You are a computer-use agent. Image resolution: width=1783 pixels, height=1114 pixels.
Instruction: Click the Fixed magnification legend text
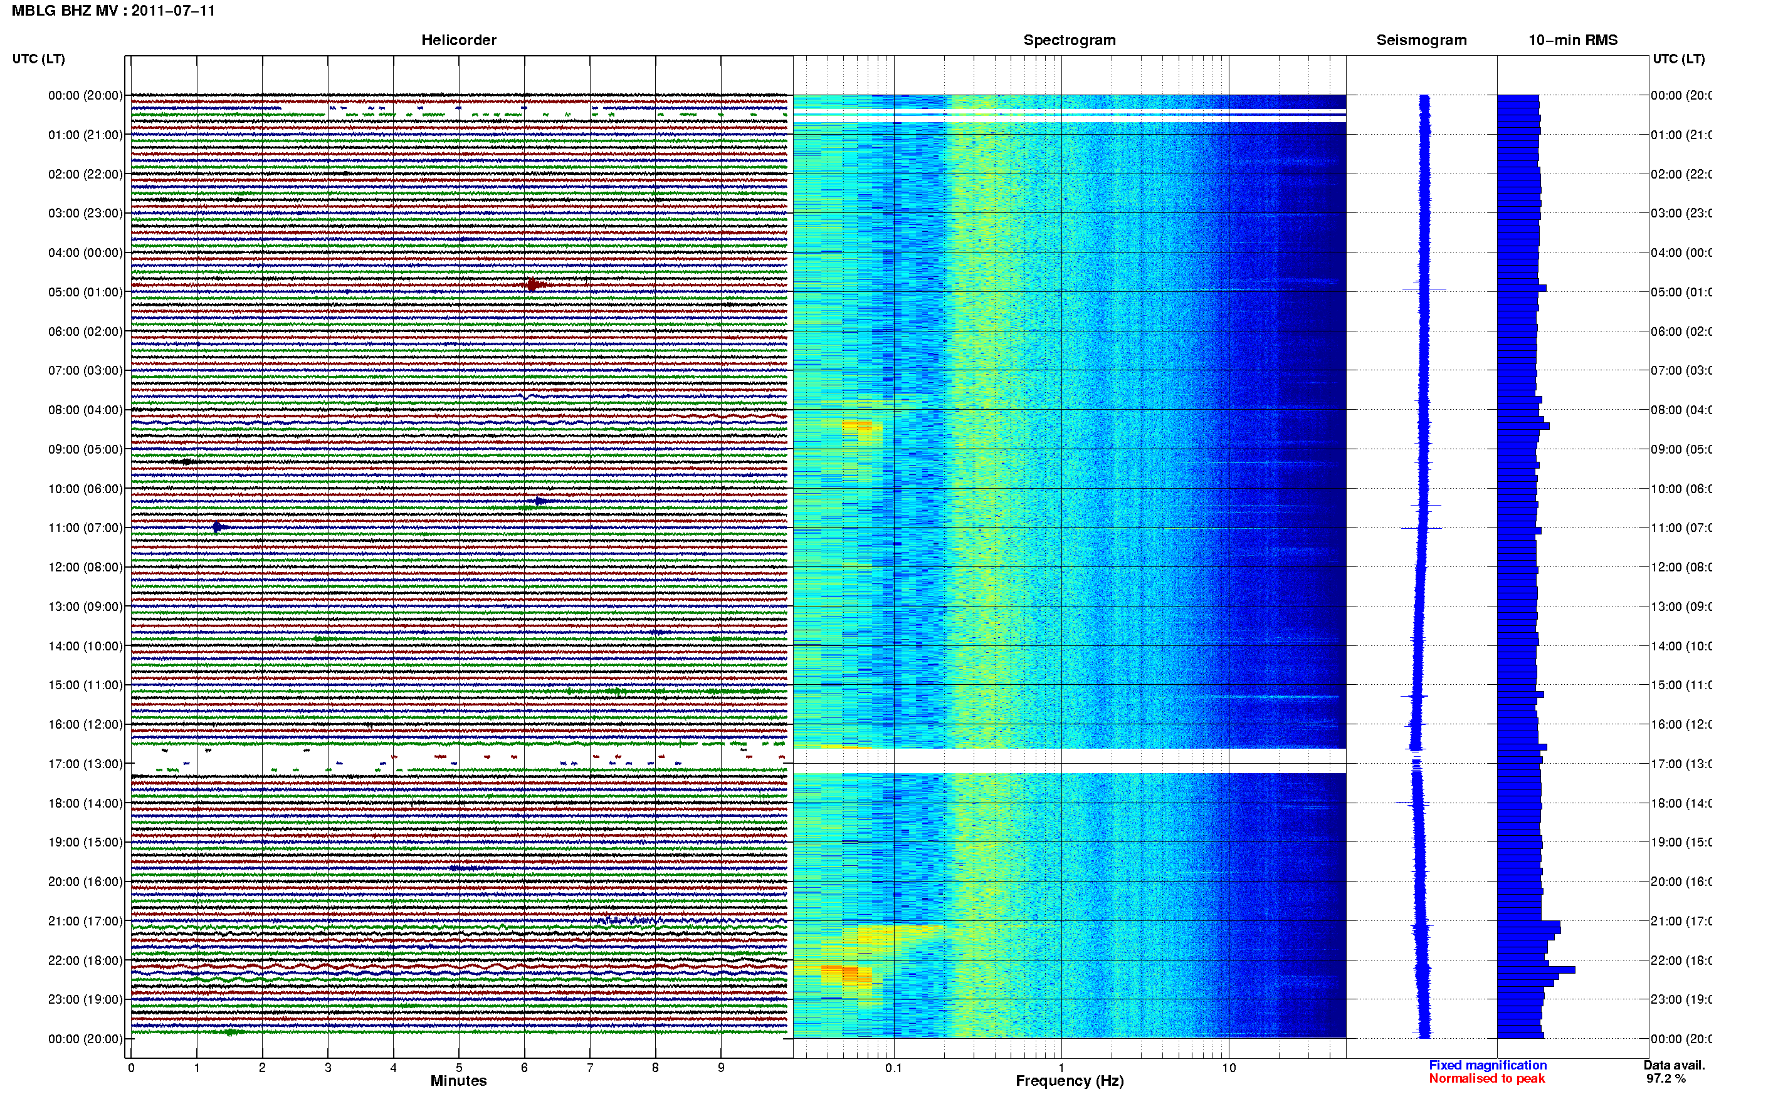[1488, 1065]
